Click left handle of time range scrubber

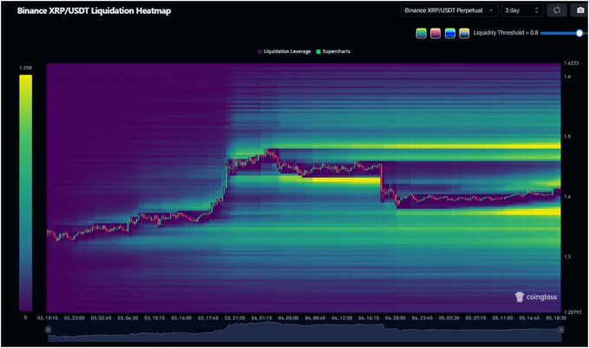(48, 330)
